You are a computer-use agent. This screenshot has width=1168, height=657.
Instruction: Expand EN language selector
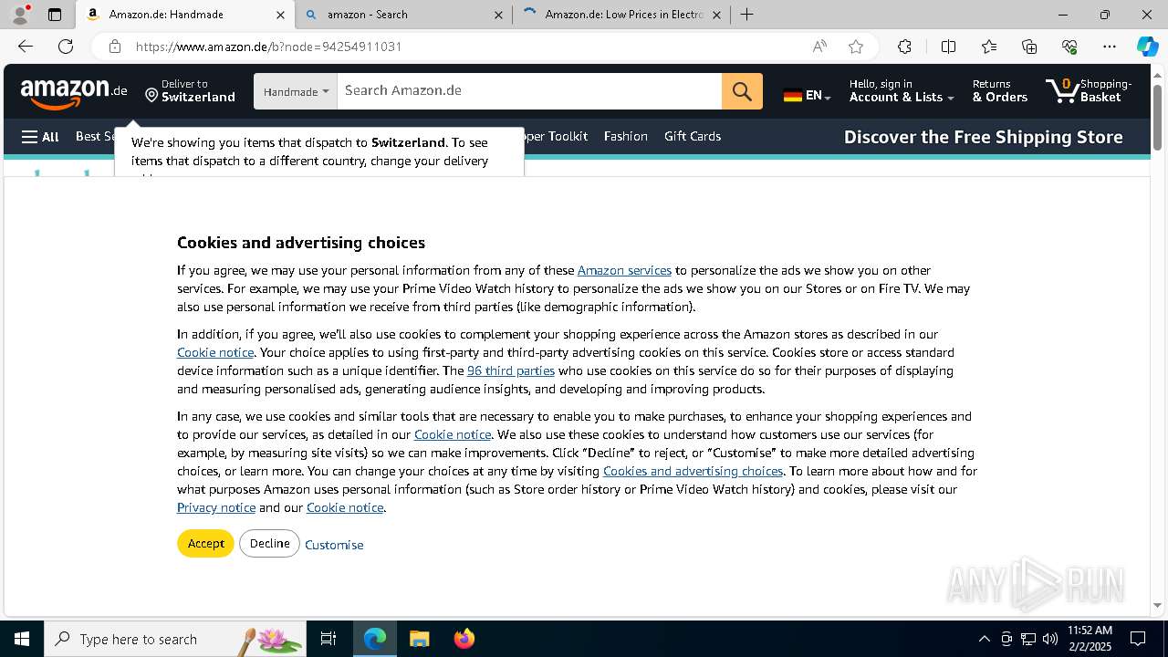point(807,95)
